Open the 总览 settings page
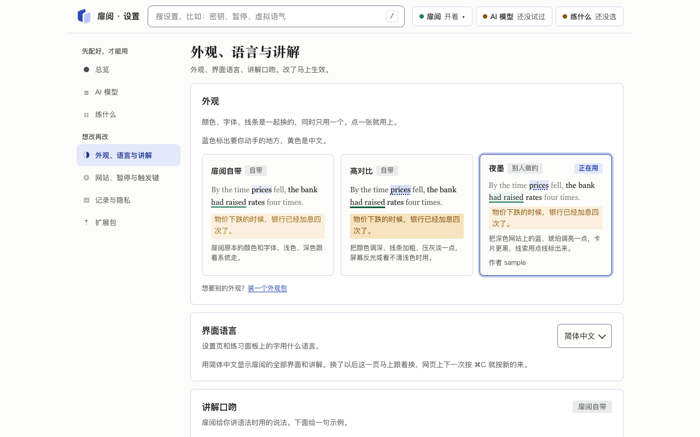 point(129,69)
